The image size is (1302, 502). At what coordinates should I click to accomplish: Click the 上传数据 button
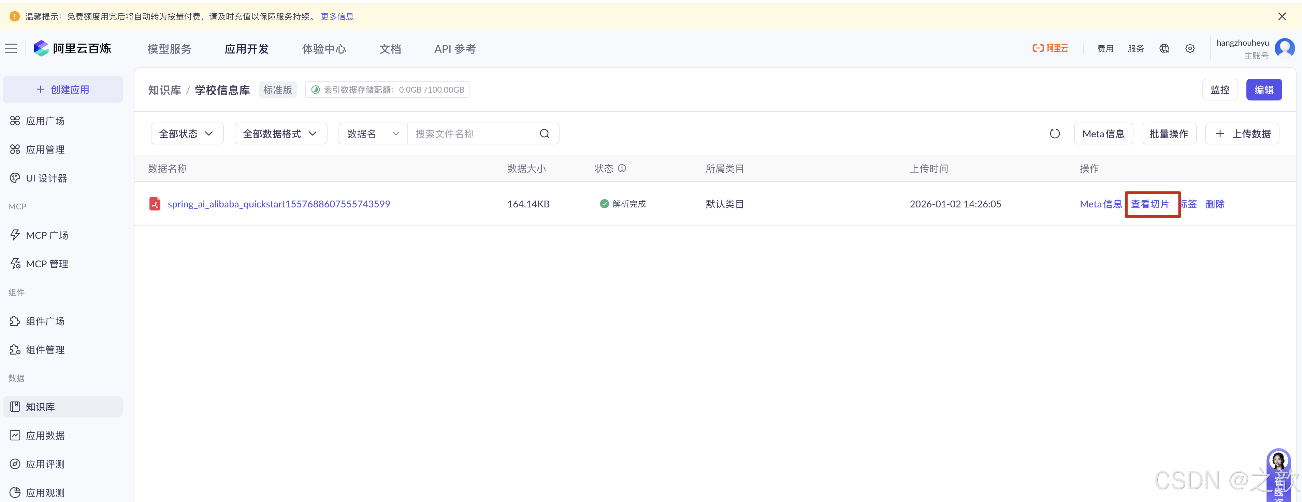pos(1242,134)
